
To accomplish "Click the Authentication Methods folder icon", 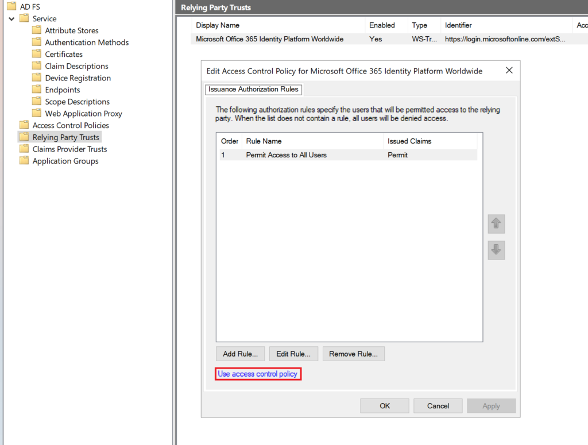I will tap(36, 42).
